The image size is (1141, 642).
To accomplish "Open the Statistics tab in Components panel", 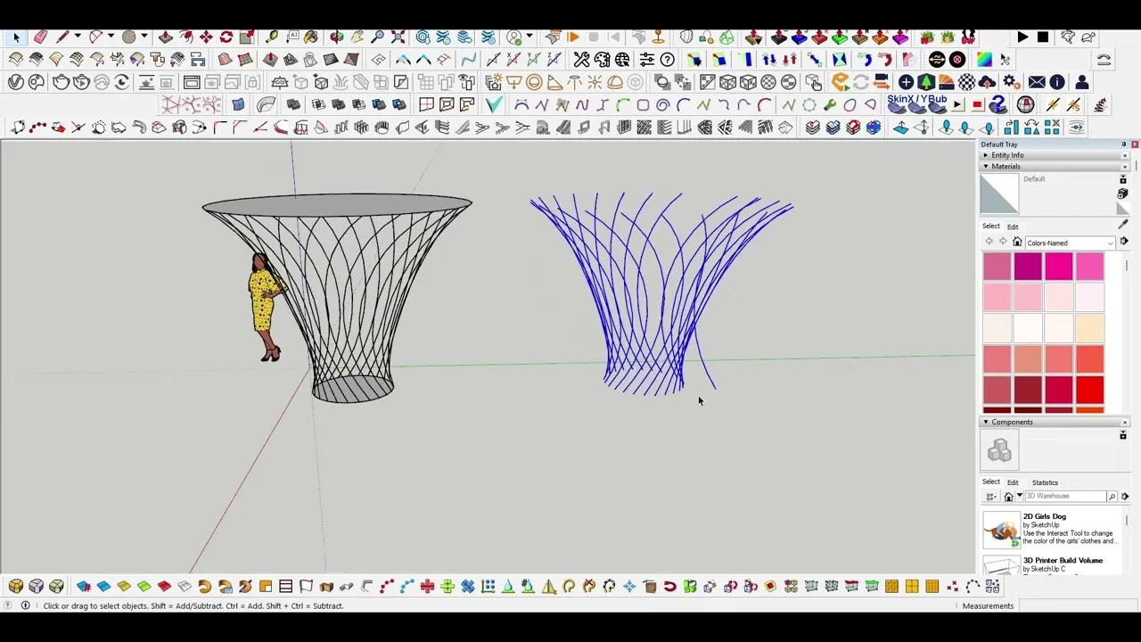I will tap(1045, 482).
